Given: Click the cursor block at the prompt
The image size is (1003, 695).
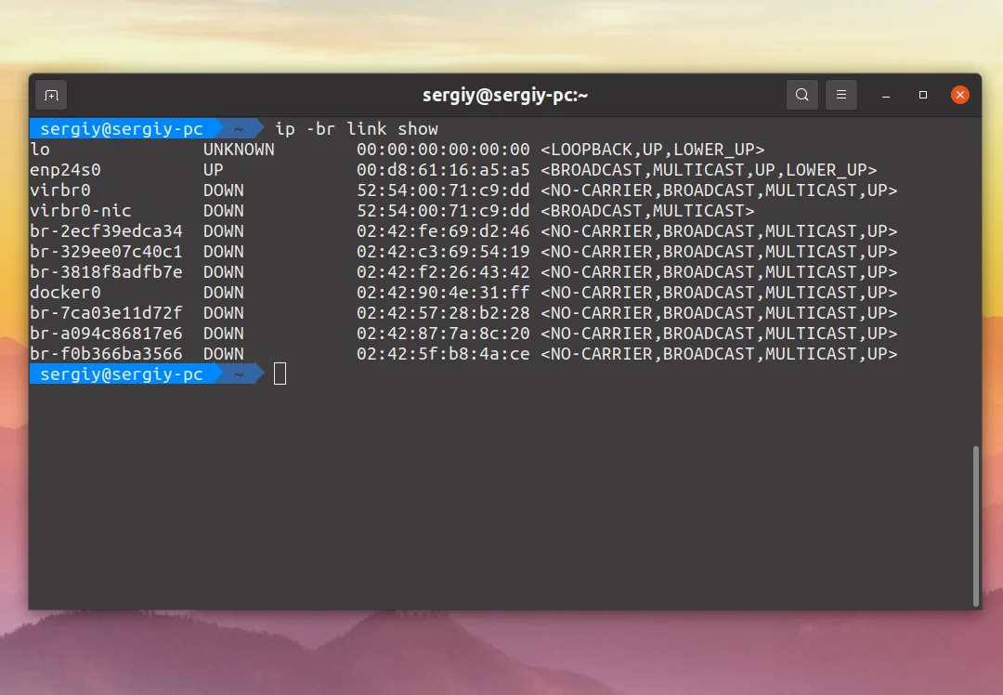Looking at the screenshot, I should pos(280,374).
